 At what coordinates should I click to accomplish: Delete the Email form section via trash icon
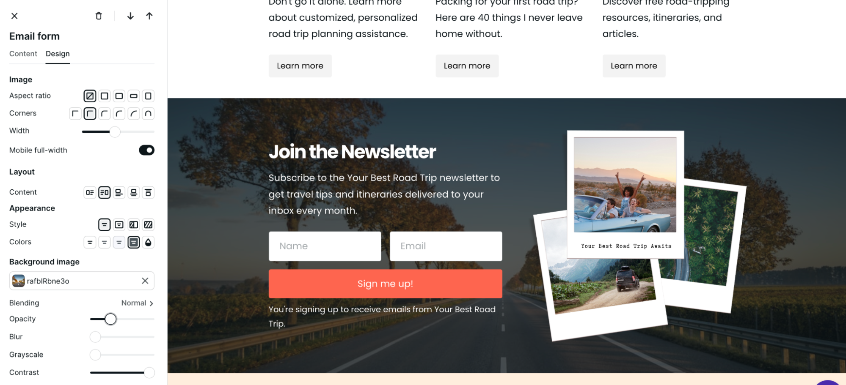pos(99,16)
